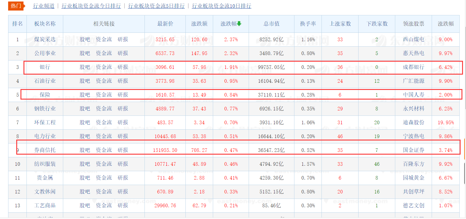
Task: Sort table by 换手率 column header
Action: (308, 24)
